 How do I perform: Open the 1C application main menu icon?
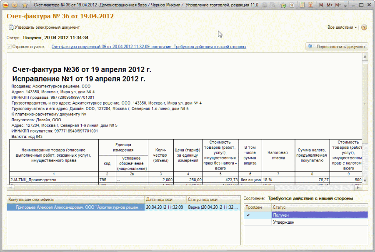pyautogui.click(x=5, y=5)
